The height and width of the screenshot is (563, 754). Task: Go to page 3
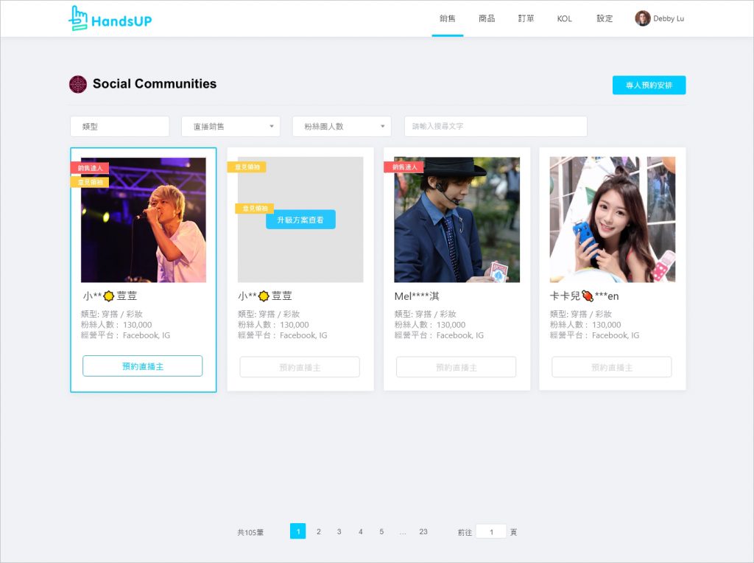[x=339, y=531]
